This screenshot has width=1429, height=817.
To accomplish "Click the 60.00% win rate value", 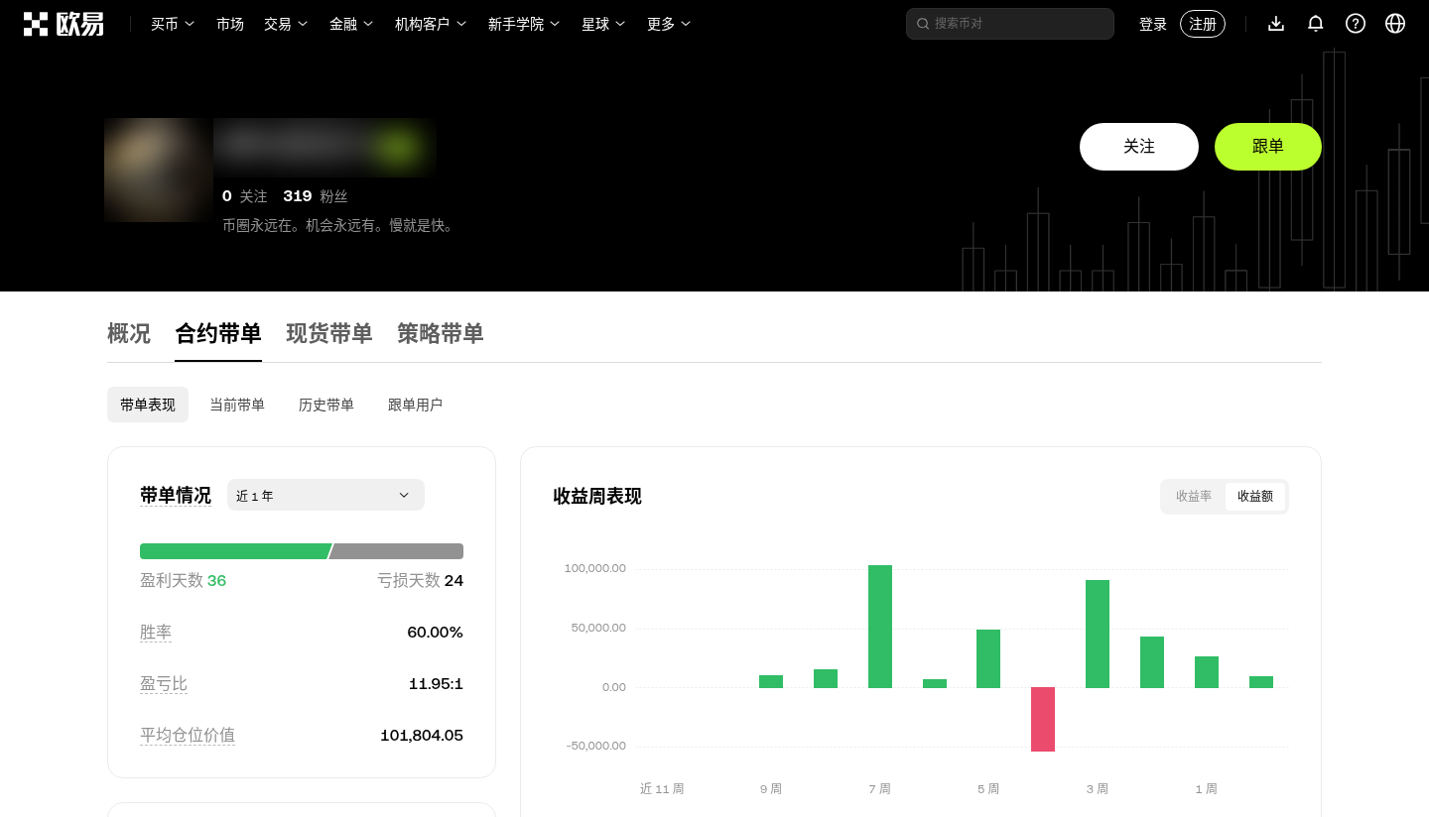I will coord(435,632).
